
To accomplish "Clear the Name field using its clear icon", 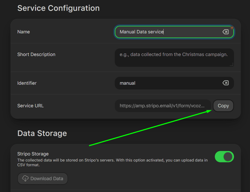I will point(226,32).
